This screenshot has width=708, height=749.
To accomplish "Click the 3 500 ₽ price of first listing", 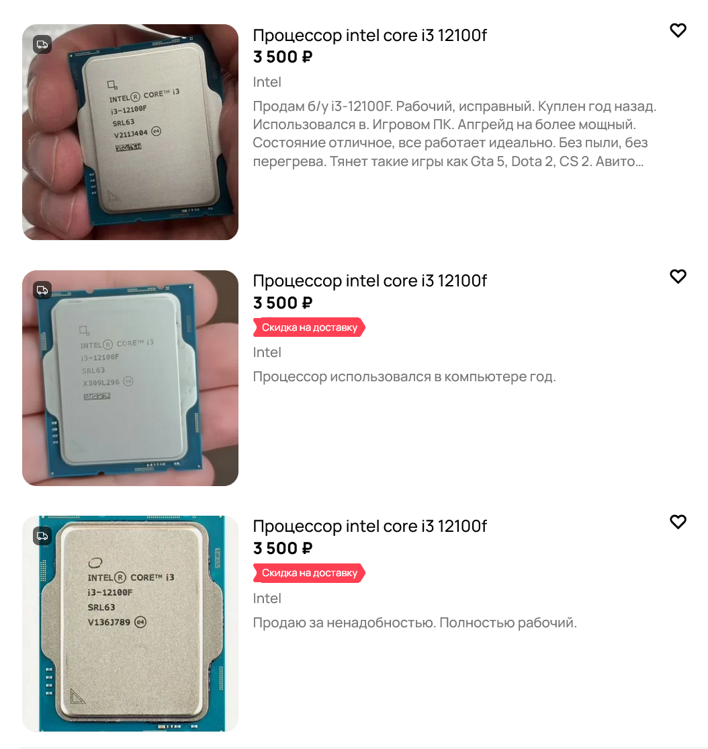I will pos(283,57).
